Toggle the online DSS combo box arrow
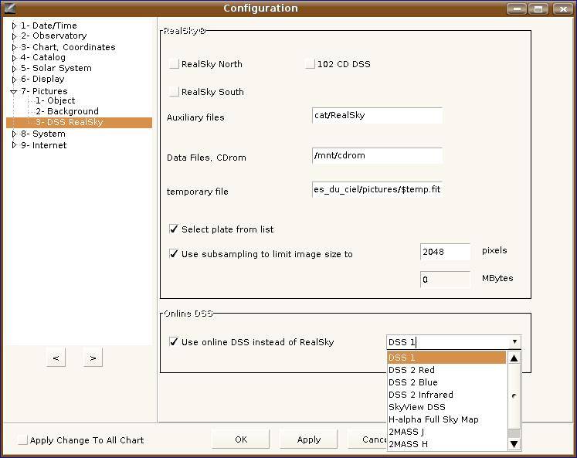 (514, 341)
